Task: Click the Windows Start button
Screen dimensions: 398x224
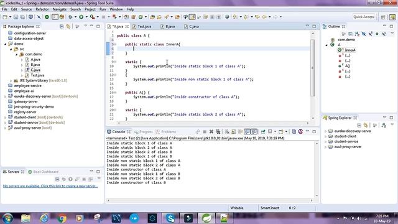Action: coord(7,218)
